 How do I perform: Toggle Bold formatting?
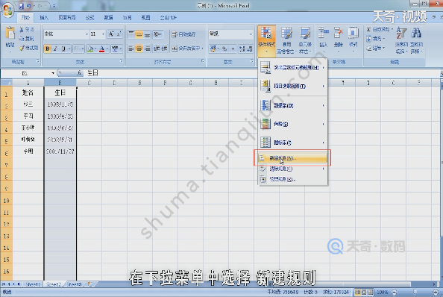coord(48,49)
